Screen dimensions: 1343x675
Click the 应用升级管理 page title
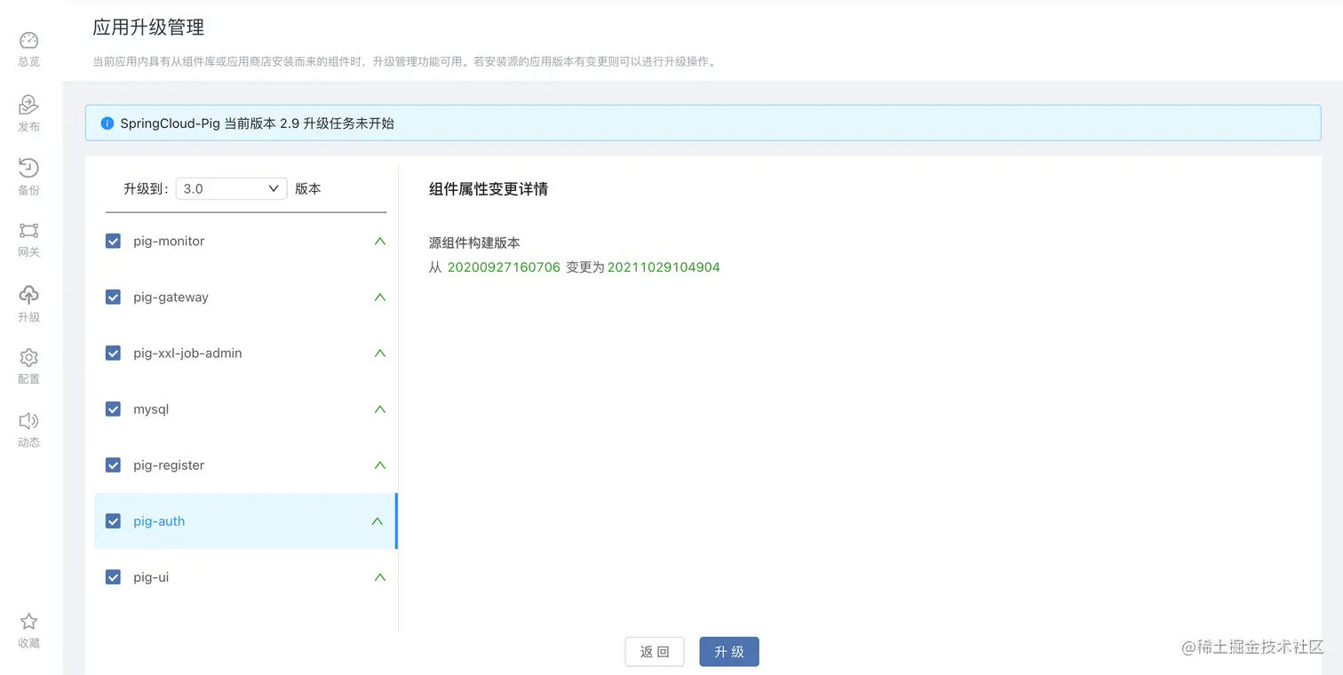(x=148, y=28)
